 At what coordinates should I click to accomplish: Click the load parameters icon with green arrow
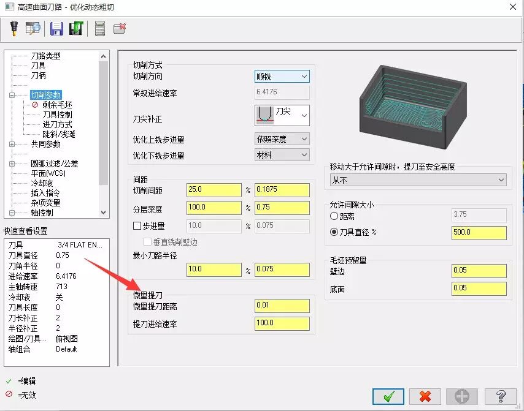[76, 29]
